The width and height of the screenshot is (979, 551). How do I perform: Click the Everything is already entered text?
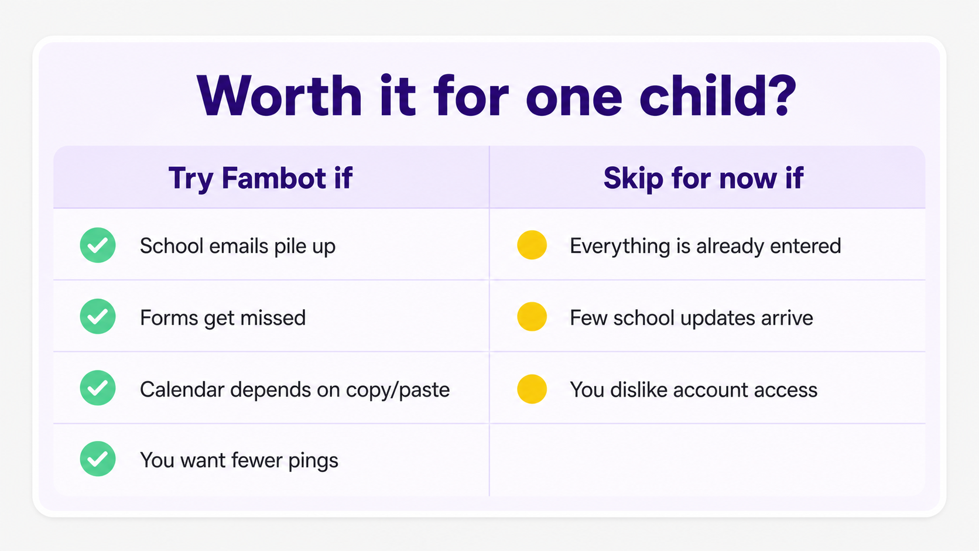click(706, 246)
